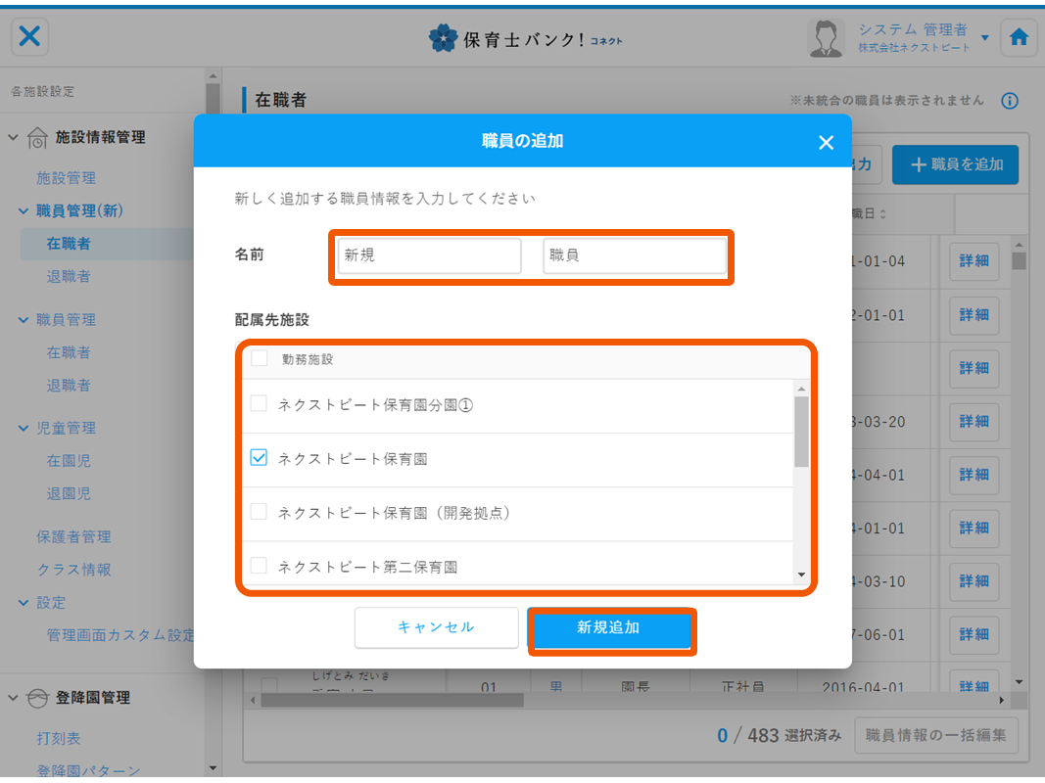Open the home icon in header

(x=1019, y=37)
